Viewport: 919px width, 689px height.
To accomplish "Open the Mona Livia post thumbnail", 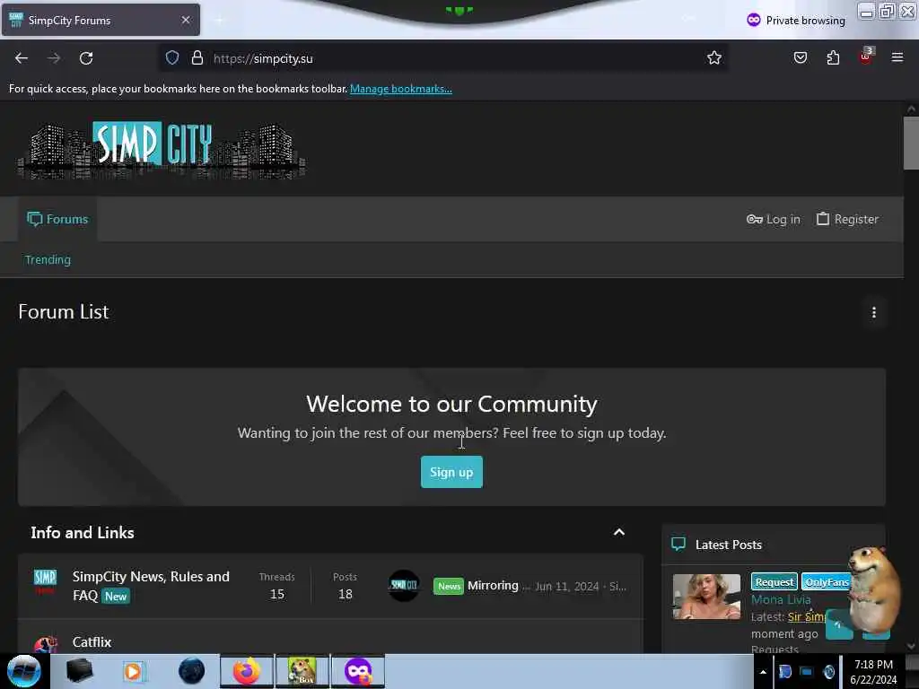I will (706, 597).
